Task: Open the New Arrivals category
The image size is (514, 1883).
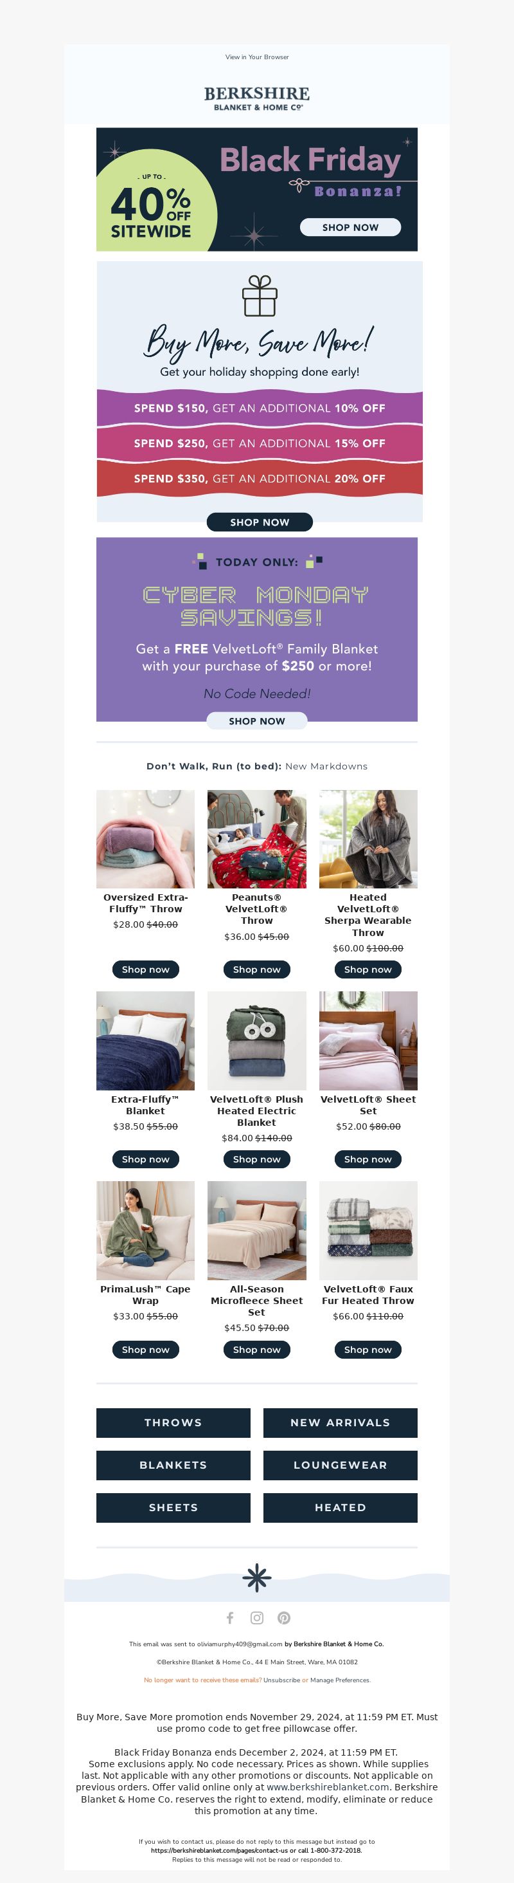Action: (x=341, y=1422)
